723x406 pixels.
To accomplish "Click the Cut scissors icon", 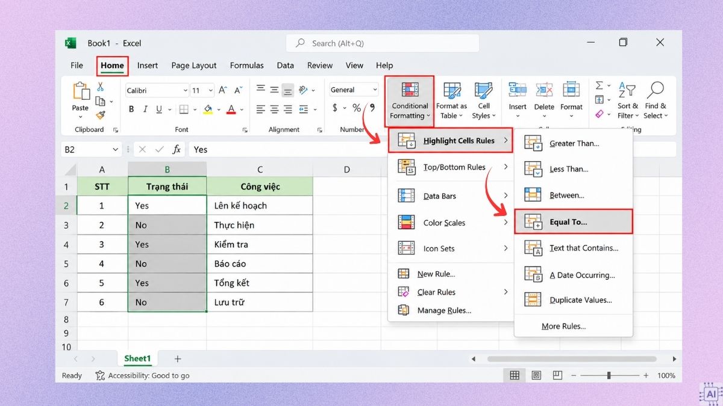I will point(101,87).
